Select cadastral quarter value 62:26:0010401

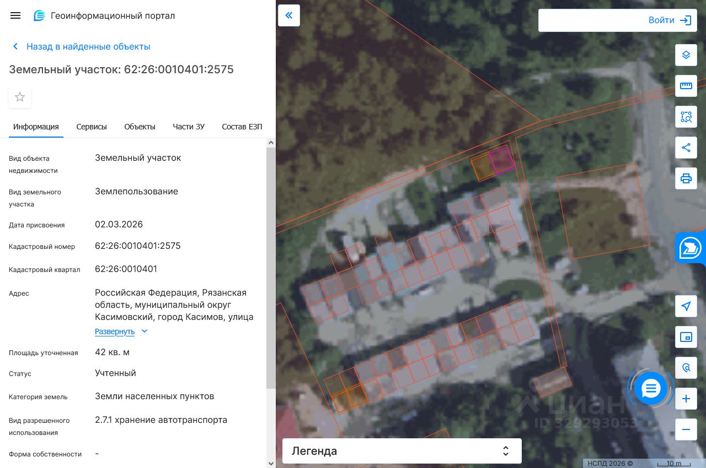(126, 269)
